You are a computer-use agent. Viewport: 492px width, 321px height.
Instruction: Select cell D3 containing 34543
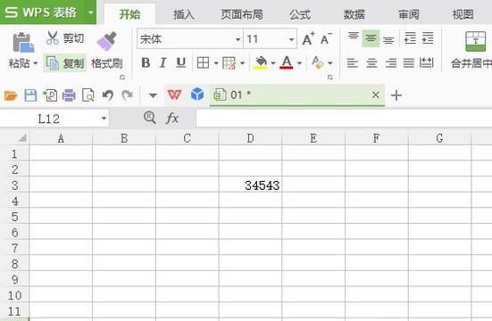point(250,185)
